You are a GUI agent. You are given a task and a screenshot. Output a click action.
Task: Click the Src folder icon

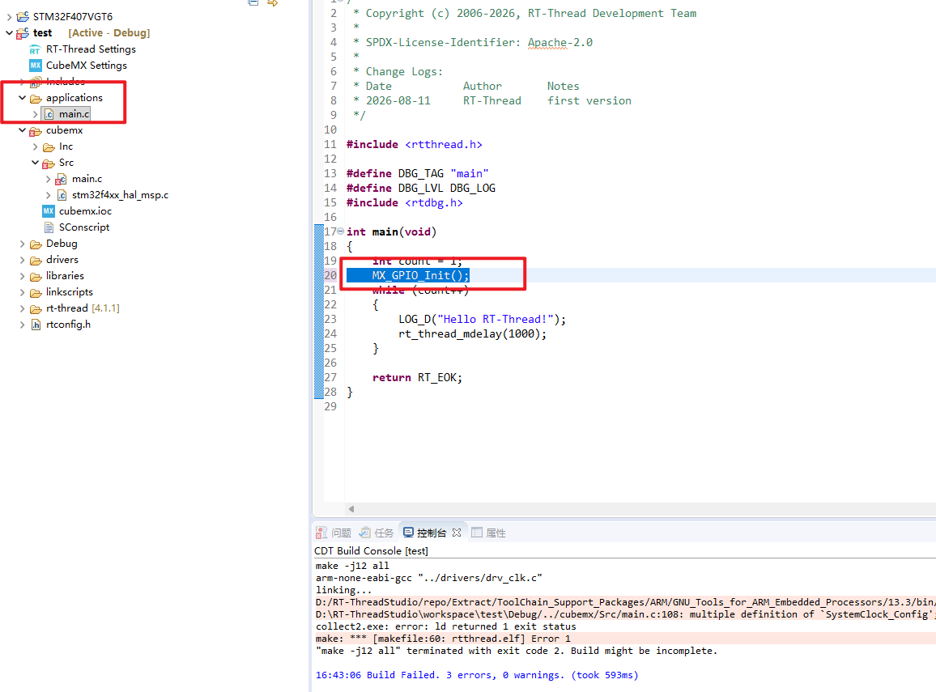click(x=49, y=163)
